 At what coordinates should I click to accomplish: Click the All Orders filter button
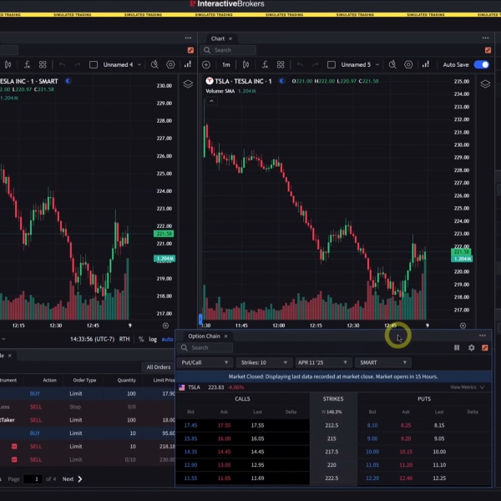159,367
